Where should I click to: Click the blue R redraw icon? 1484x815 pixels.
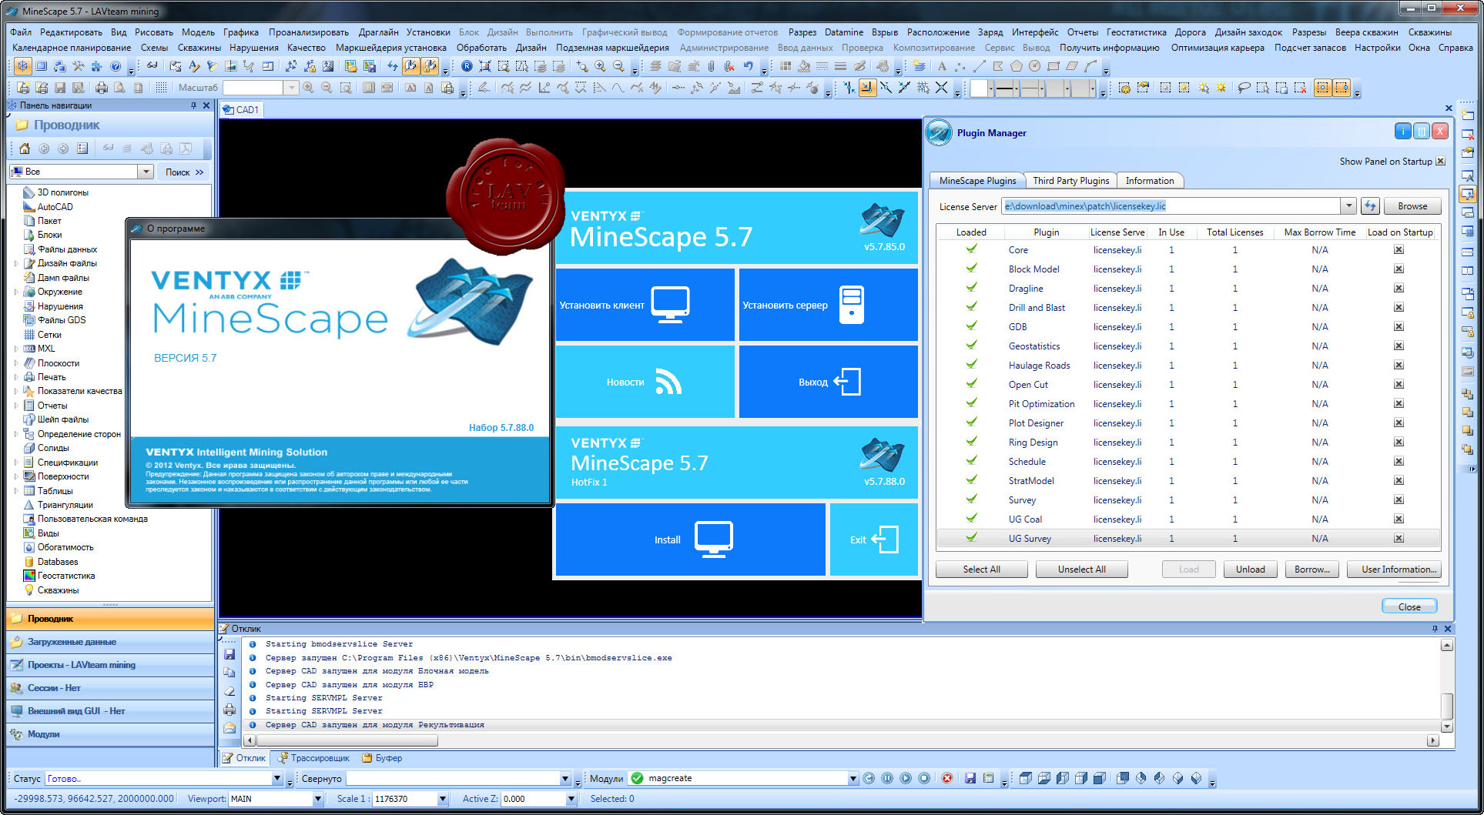pyautogui.click(x=467, y=67)
